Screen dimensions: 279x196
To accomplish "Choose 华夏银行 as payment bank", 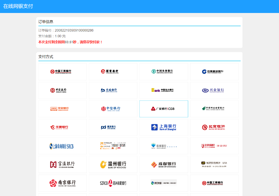I will [x=62, y=127].
